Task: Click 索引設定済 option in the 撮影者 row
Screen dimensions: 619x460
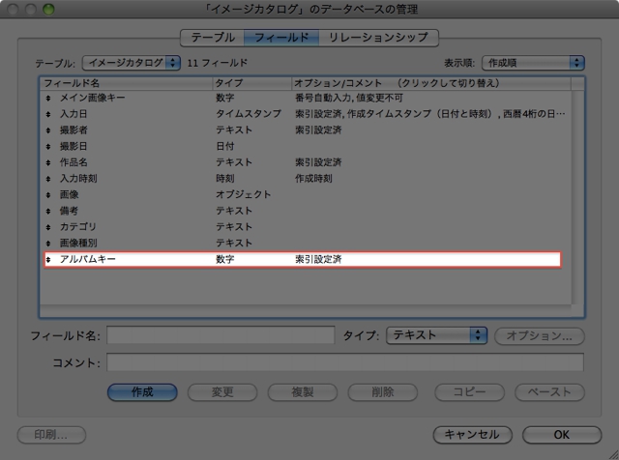Action: (x=318, y=130)
